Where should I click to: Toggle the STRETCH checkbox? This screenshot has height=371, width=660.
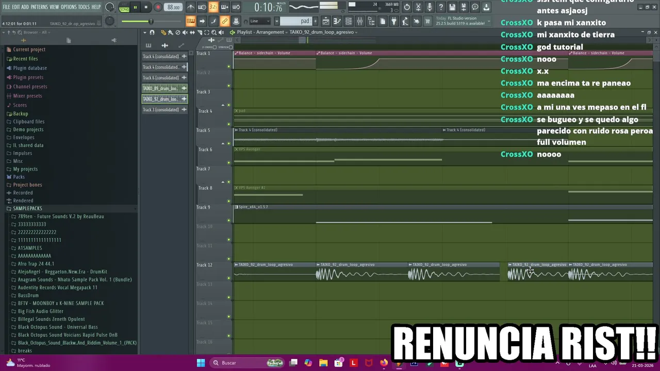tap(231, 47)
